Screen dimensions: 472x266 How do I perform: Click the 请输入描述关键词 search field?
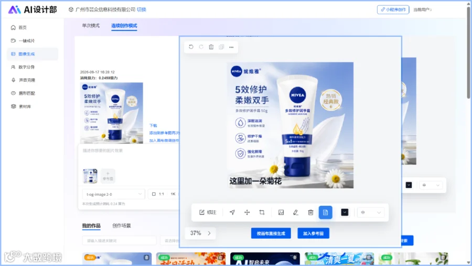(x=119, y=241)
